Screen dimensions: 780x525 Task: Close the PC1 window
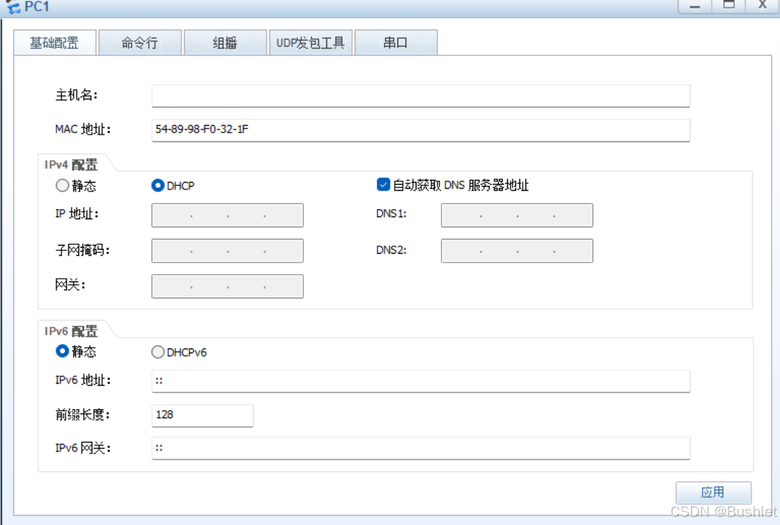pos(762,5)
